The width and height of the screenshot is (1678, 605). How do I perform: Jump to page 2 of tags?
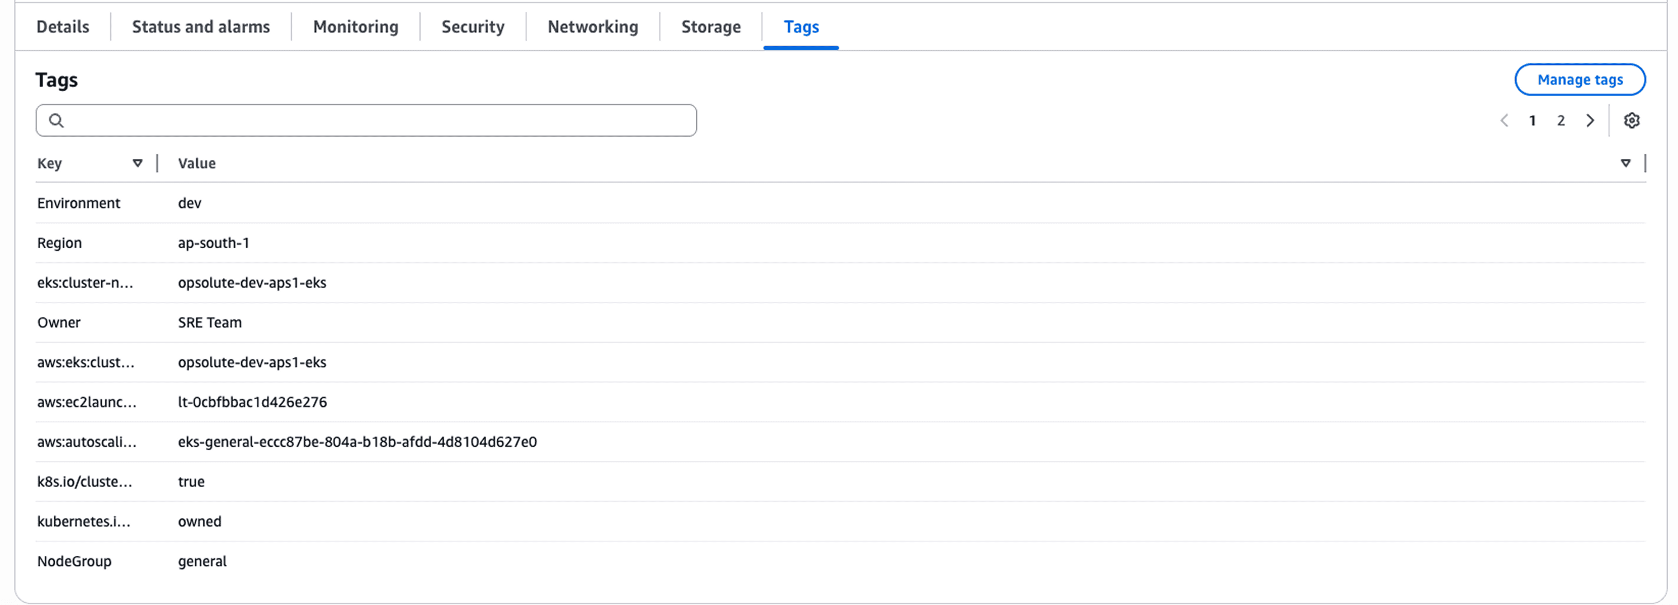coord(1561,120)
